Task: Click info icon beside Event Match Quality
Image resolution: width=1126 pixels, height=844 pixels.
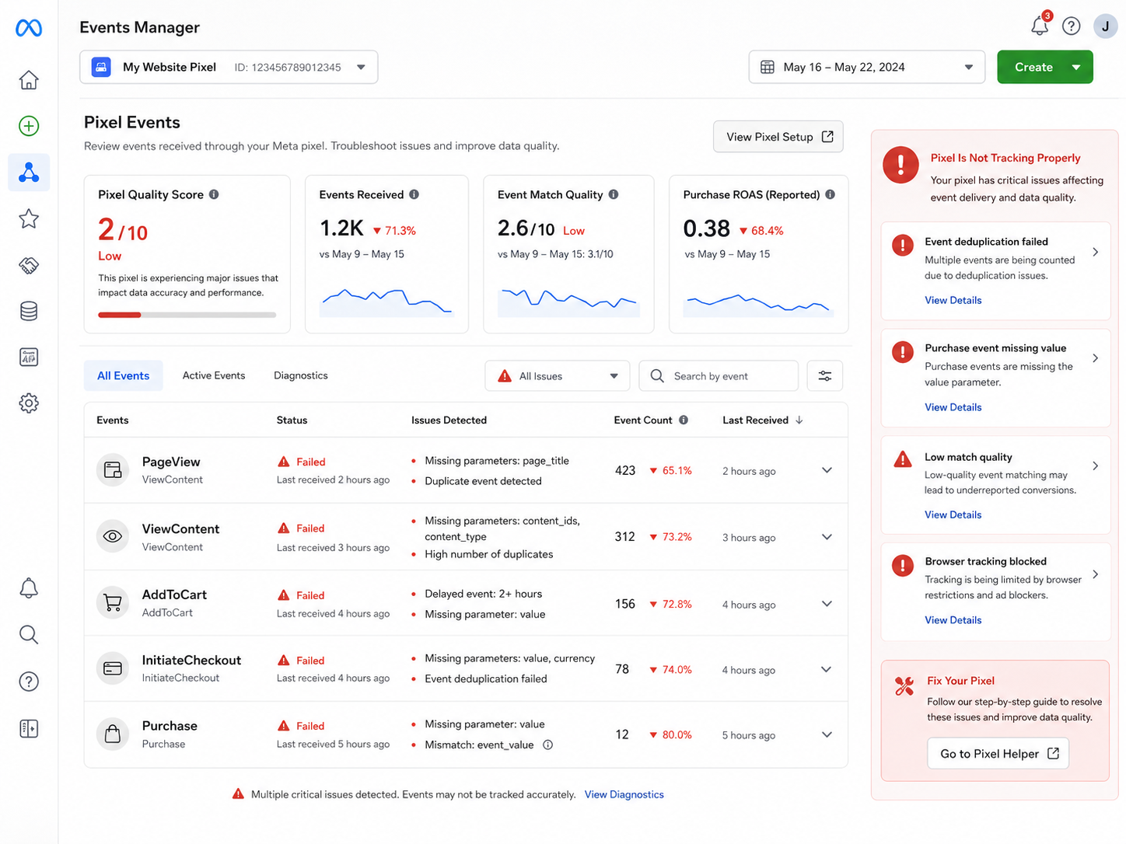Action: click(x=614, y=194)
